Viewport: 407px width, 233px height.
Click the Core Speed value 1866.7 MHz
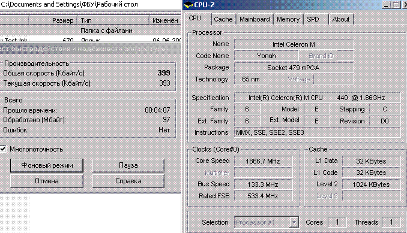pos(263,161)
